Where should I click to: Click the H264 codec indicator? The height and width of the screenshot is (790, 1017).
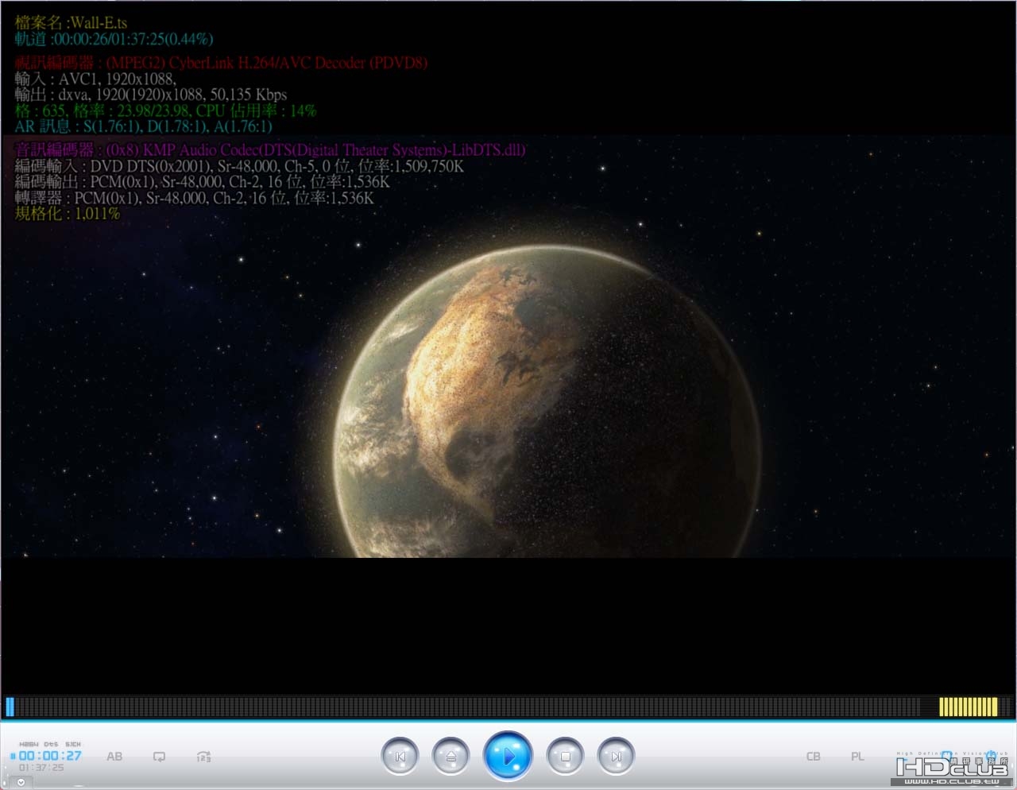tap(29, 744)
